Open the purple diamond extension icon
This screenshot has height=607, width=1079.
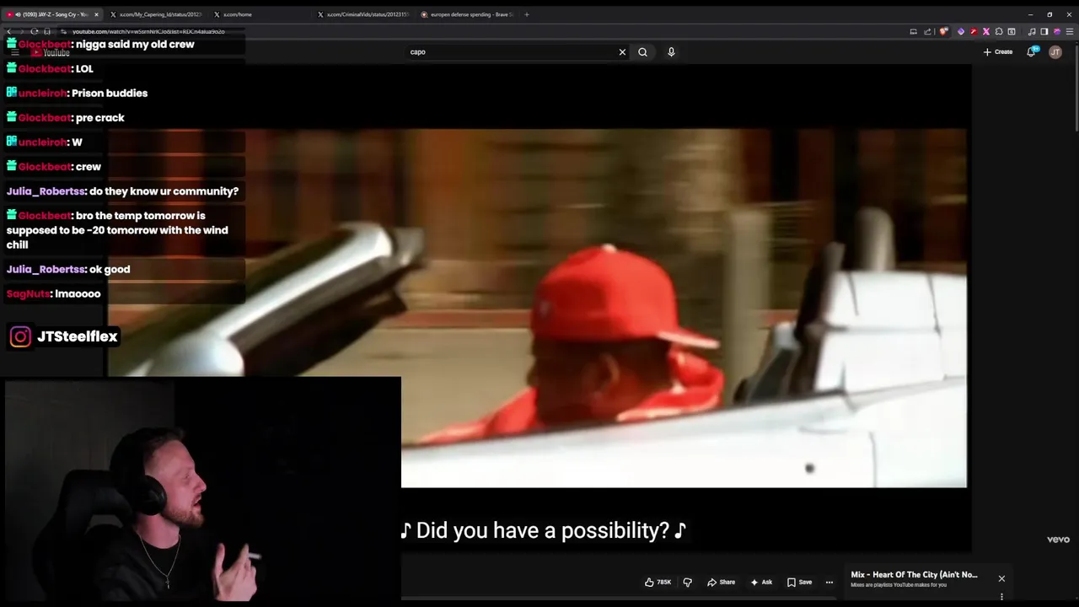coord(961,31)
